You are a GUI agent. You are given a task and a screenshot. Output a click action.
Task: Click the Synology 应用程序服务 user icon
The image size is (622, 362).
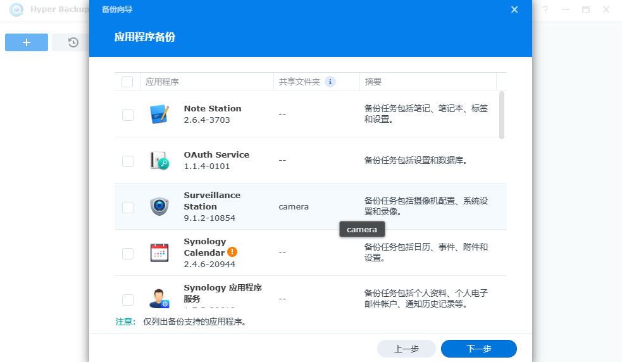[159, 298]
